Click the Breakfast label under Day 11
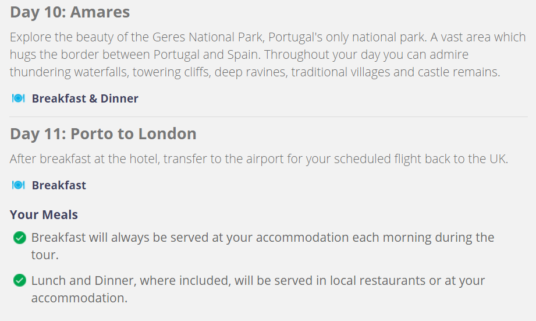Screen dimensions: 536x321 (x=59, y=185)
